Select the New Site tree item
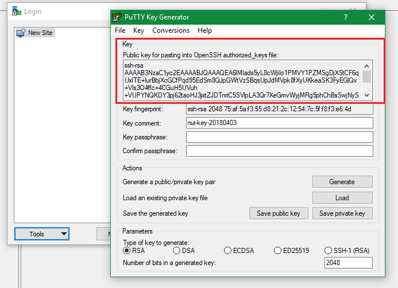398x288 pixels. (35, 33)
